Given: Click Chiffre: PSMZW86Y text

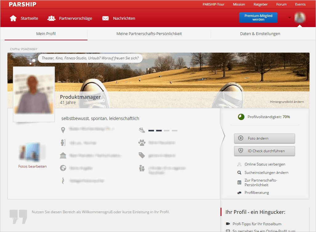Looking at the screenshot, I should coord(24,49).
